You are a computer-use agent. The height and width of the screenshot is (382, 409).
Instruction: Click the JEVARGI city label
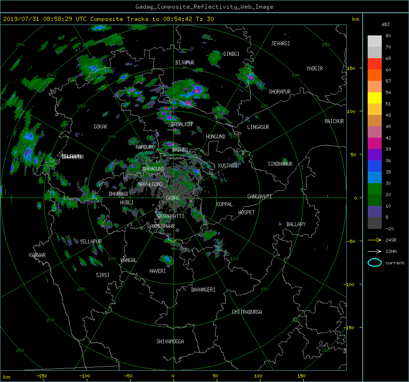pos(280,44)
